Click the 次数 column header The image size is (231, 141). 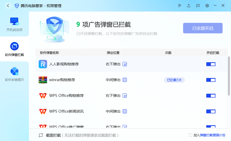point(168,53)
